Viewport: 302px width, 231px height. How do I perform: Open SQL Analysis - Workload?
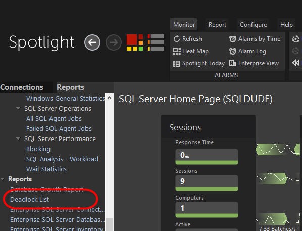(x=62, y=159)
